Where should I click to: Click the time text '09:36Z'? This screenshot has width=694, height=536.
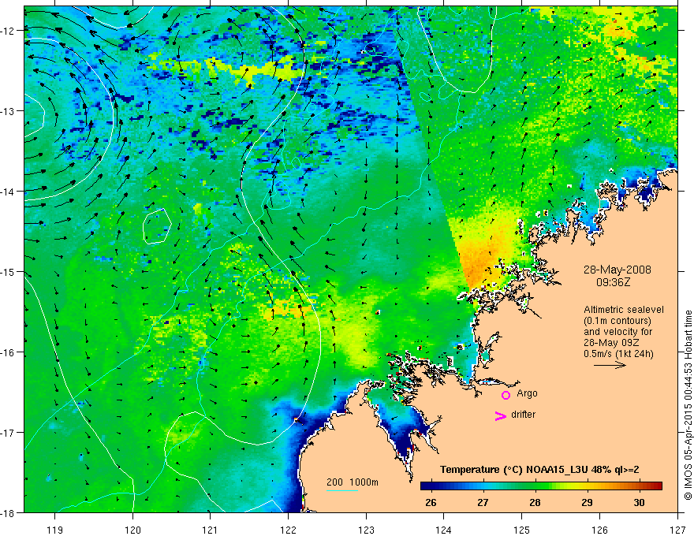click(613, 282)
